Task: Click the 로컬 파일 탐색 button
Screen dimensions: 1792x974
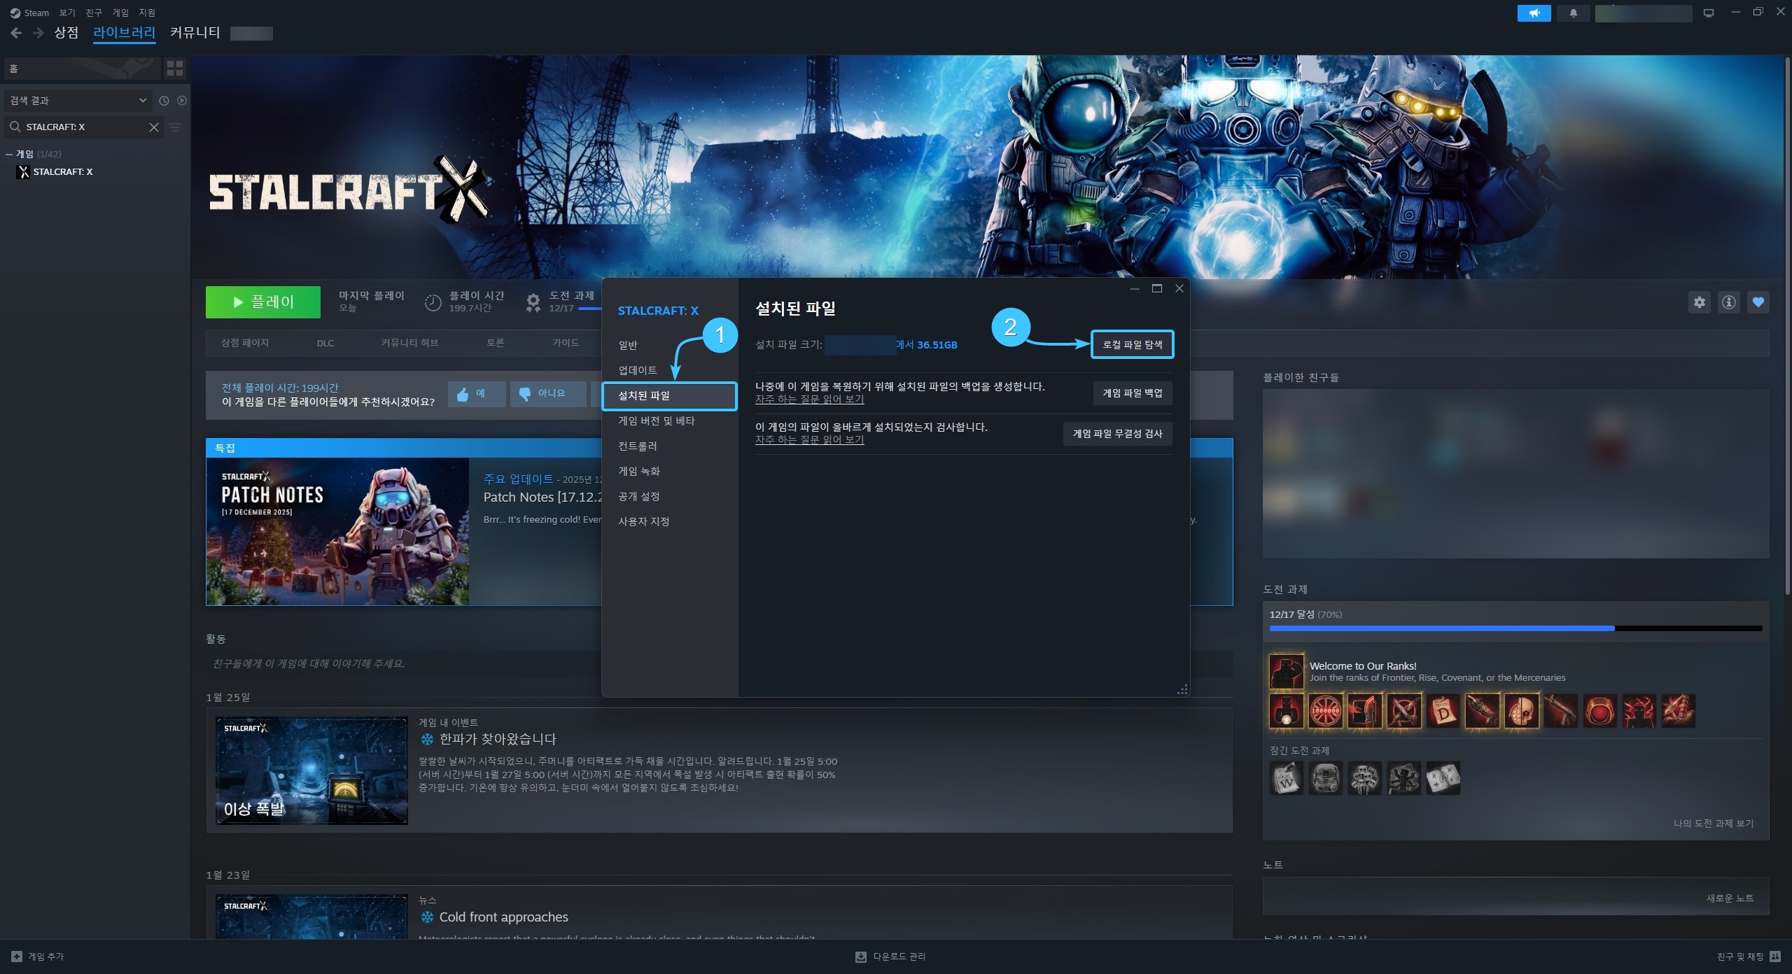Action: click(x=1132, y=344)
